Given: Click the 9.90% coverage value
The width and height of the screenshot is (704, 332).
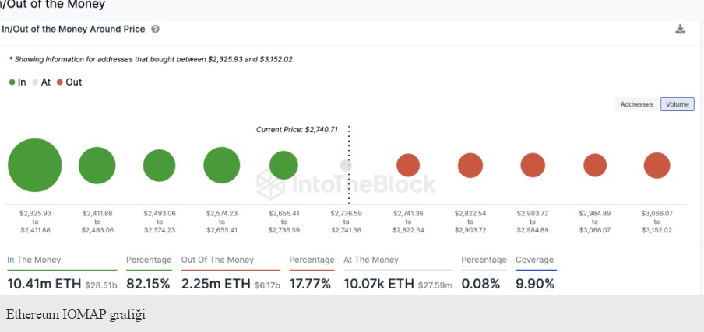Looking at the screenshot, I should [535, 284].
